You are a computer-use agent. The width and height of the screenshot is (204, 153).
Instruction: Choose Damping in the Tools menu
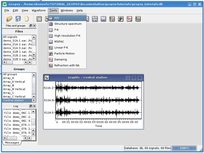tap(67, 59)
